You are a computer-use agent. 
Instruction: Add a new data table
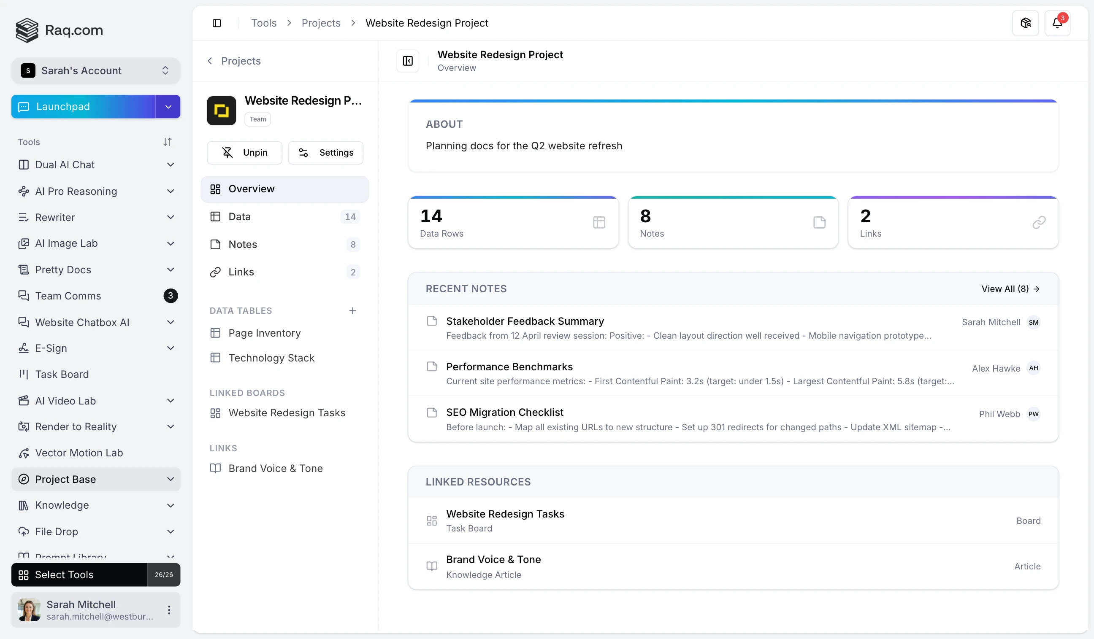point(352,310)
